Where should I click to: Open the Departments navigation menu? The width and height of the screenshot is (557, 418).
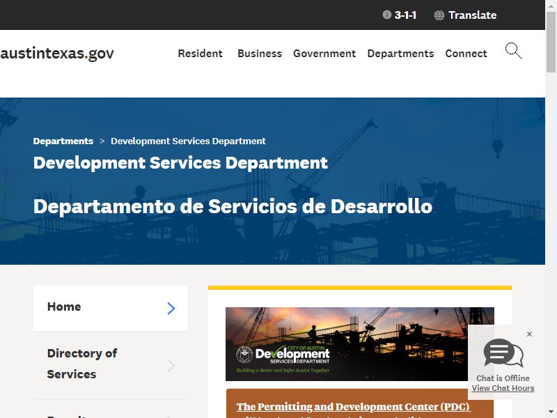401,54
